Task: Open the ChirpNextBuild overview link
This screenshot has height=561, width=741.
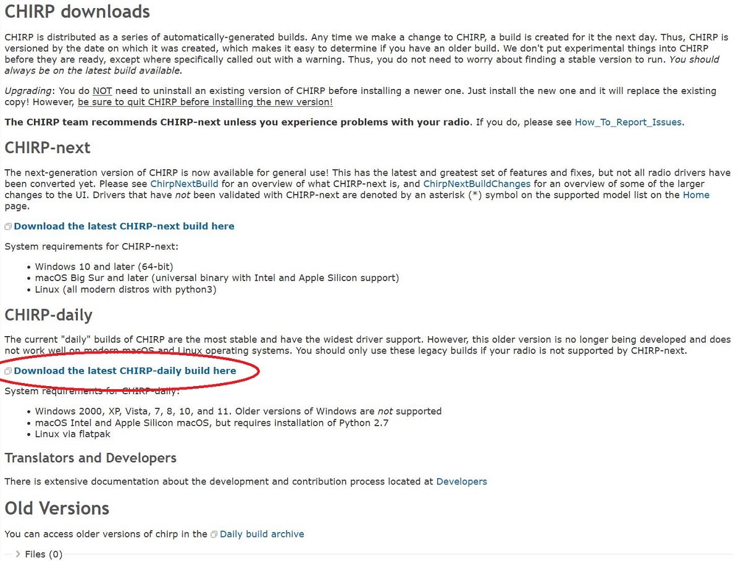Action: (x=184, y=184)
